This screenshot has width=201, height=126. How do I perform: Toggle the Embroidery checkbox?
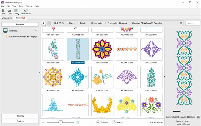point(98,122)
